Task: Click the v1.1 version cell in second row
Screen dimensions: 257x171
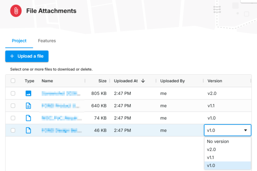Action: [211, 106]
